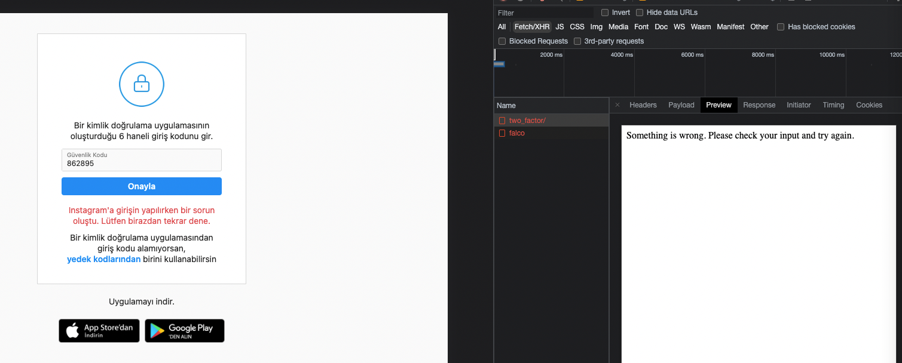Open the Payload tab

681,105
